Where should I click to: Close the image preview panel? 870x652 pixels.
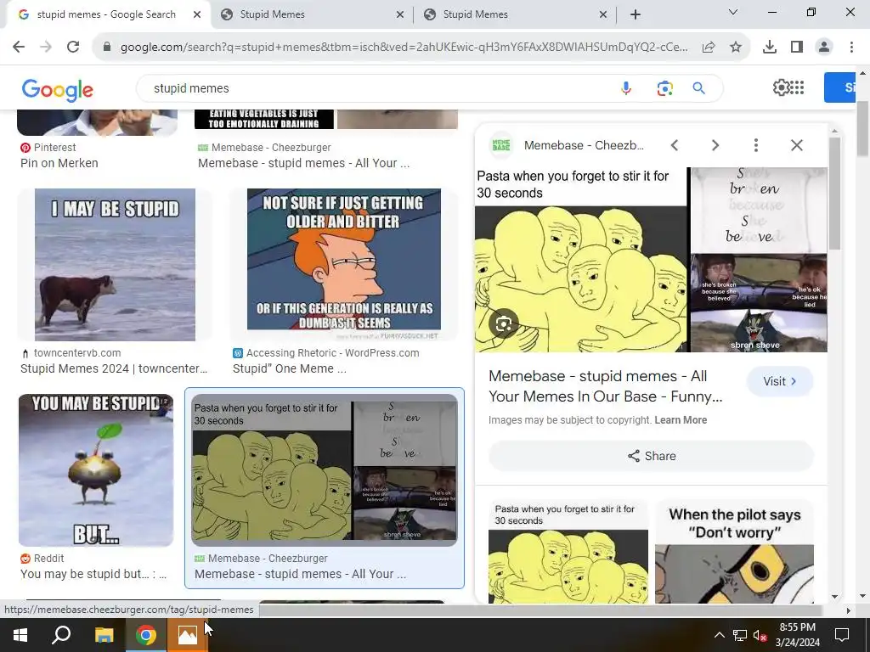(x=797, y=145)
